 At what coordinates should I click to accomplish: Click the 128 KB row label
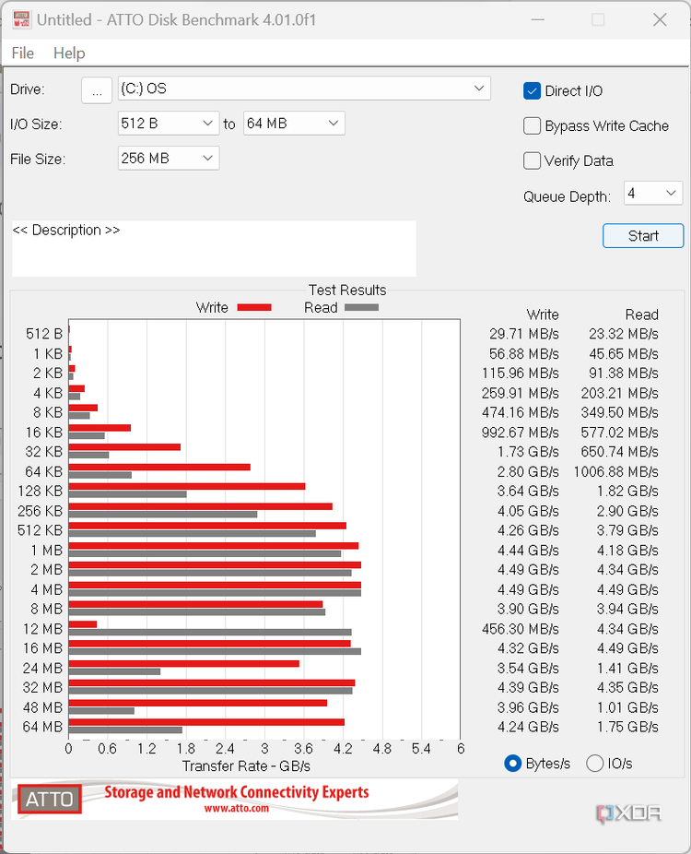tap(40, 492)
